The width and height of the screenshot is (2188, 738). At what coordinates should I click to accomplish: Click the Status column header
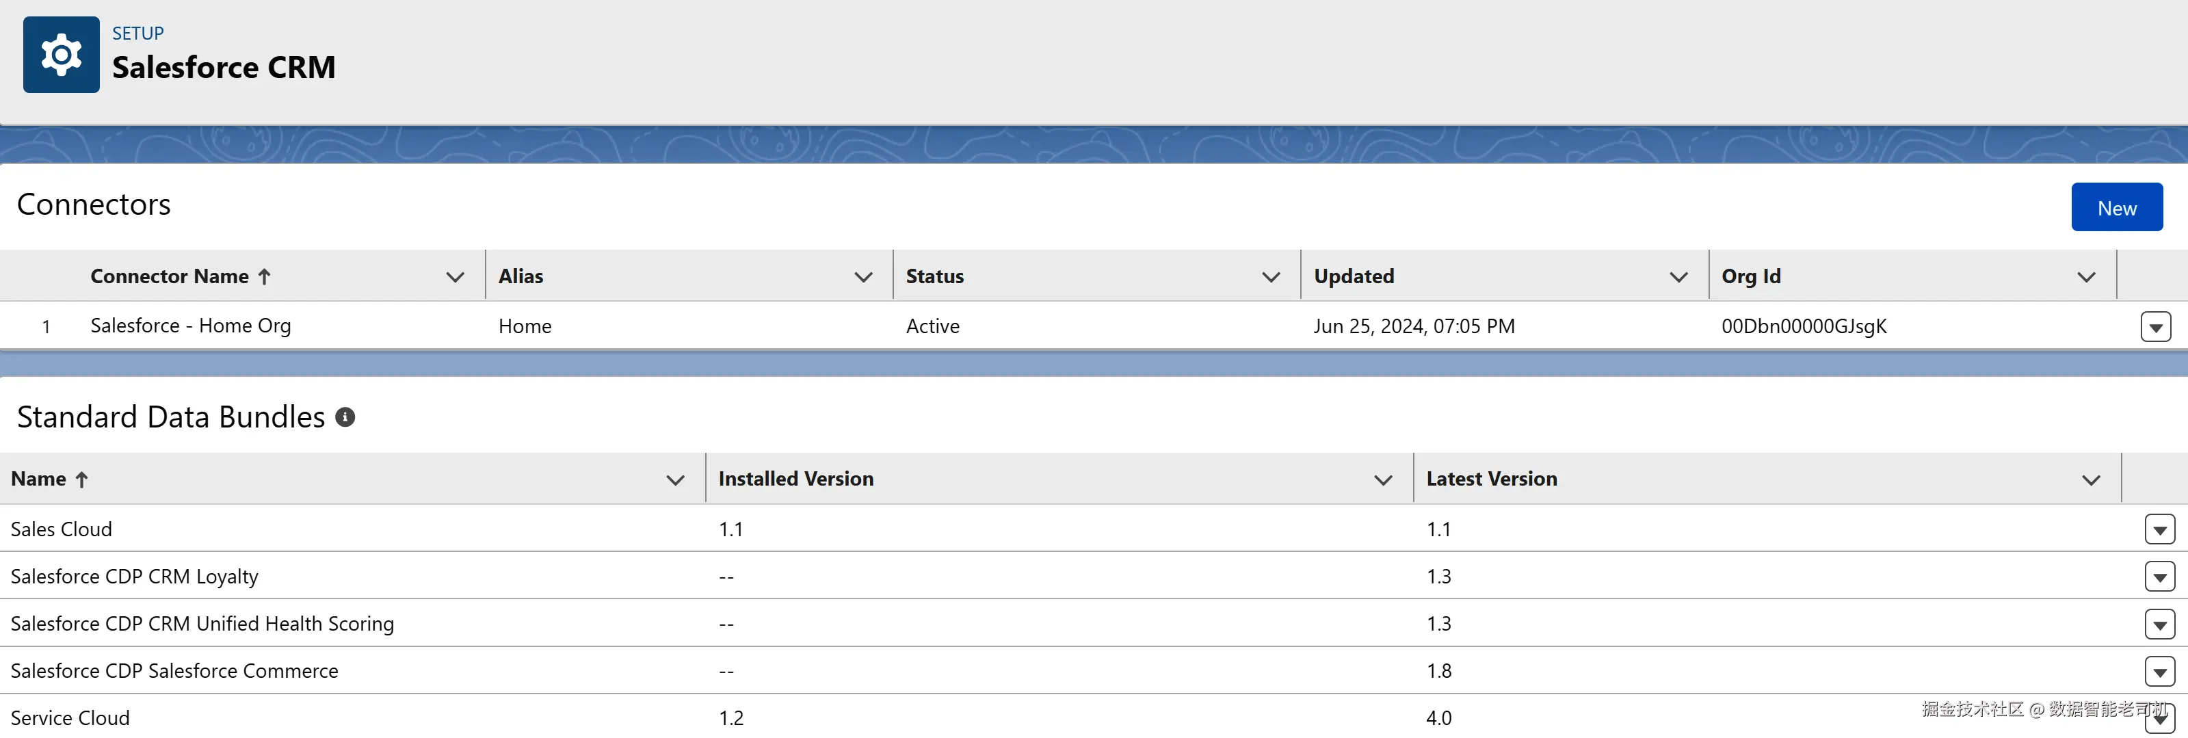(x=935, y=276)
